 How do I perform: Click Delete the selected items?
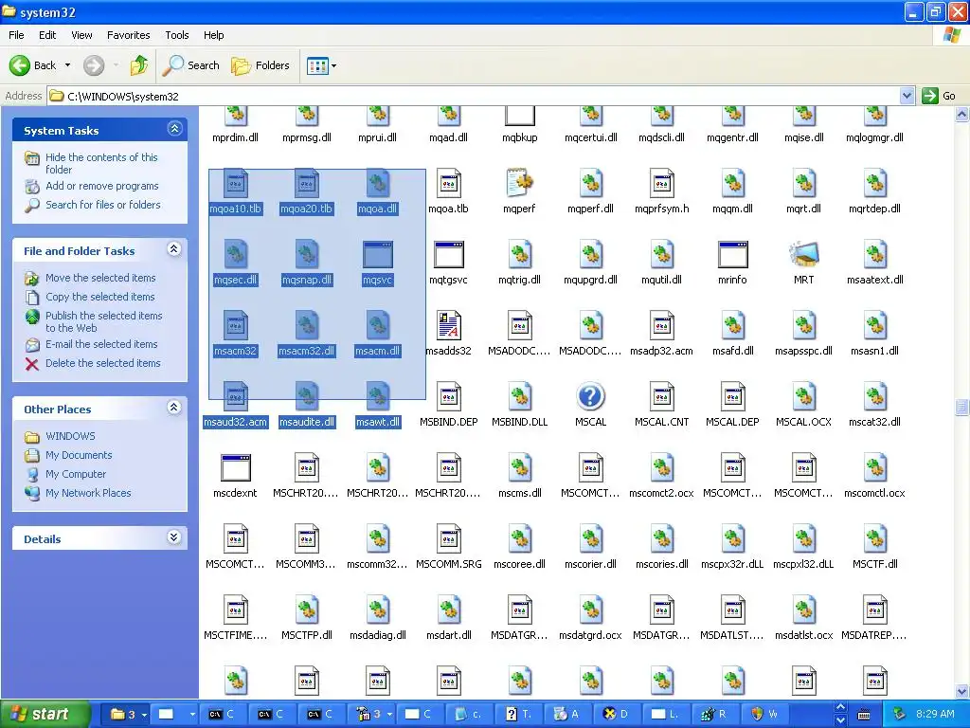pos(102,363)
